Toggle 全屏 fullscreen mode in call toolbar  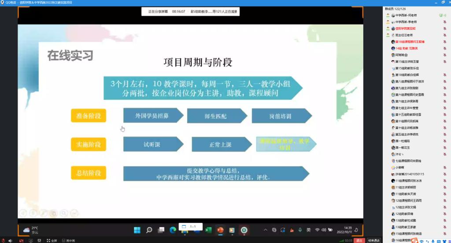point(51,241)
